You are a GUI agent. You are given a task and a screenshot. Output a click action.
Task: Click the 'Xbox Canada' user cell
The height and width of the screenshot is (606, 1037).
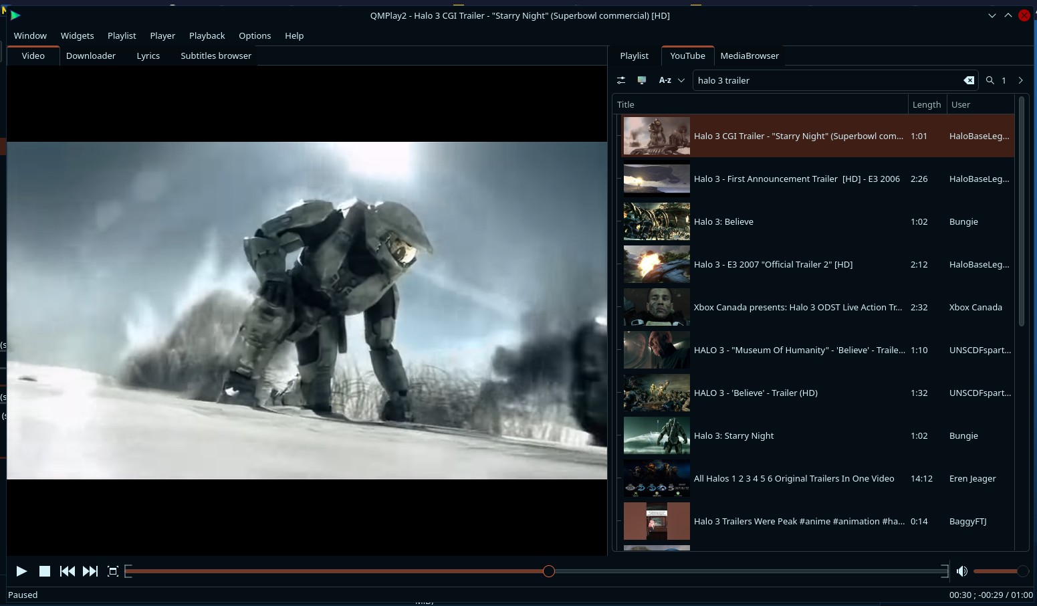(x=975, y=307)
